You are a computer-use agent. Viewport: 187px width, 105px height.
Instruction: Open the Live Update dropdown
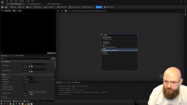pos(49,7)
